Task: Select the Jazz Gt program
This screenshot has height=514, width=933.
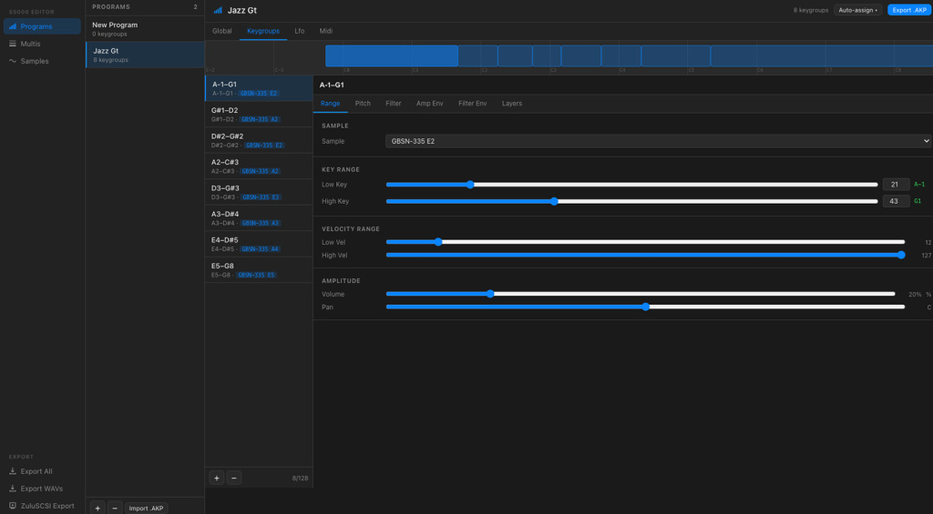Action: tap(145, 55)
